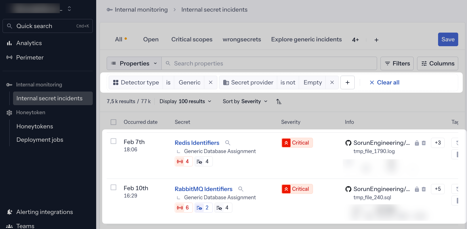The height and width of the screenshot is (229, 467).
Task: Remove the Secret provider filter
Action: pyautogui.click(x=332, y=82)
